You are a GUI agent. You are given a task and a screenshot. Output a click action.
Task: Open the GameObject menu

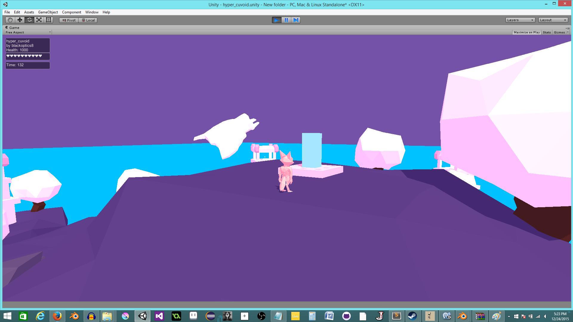[48, 12]
